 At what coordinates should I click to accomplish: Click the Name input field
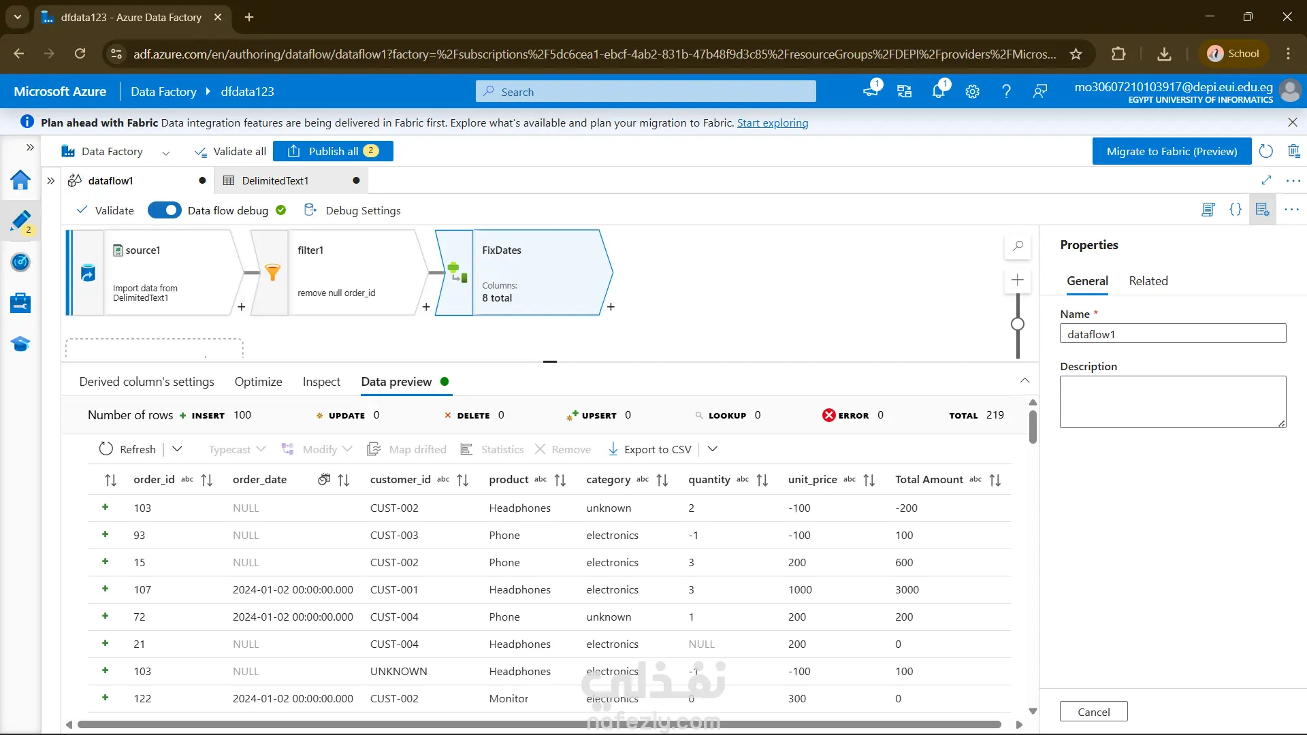1173,333
